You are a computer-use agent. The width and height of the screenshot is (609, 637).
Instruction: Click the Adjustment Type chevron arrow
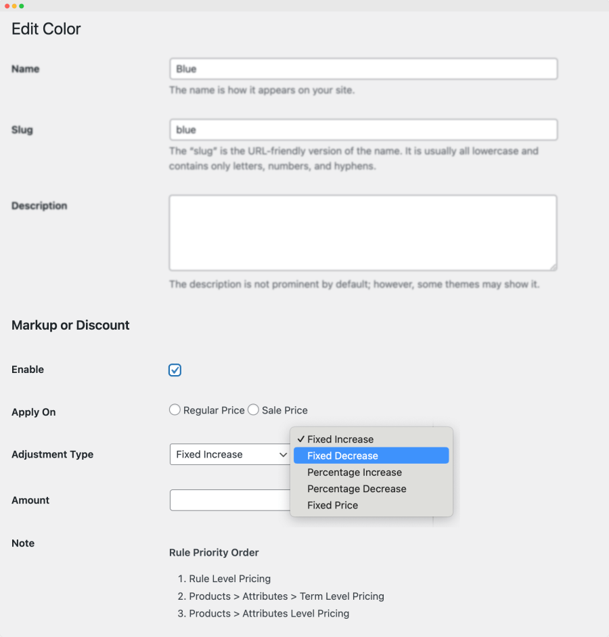pyautogui.click(x=283, y=455)
